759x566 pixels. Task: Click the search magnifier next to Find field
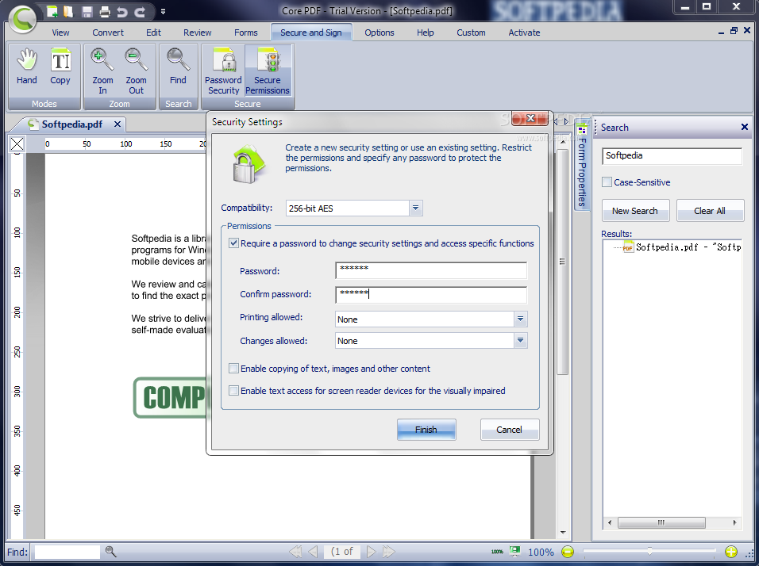point(110,552)
